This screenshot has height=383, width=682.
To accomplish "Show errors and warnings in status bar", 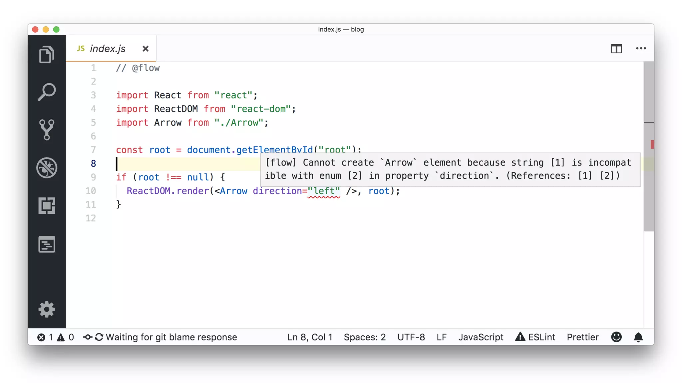I will [x=55, y=337].
